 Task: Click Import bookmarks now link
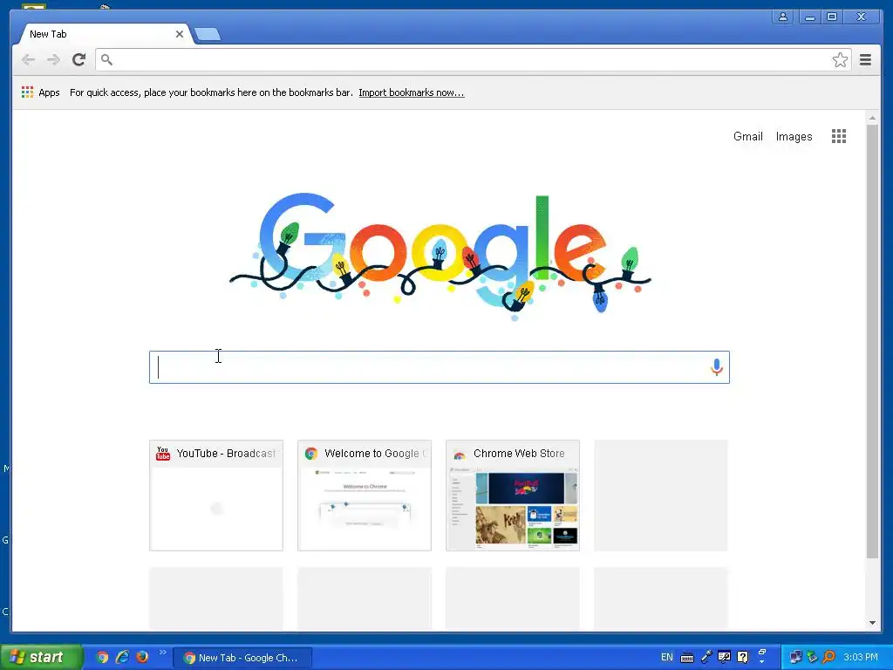click(412, 92)
